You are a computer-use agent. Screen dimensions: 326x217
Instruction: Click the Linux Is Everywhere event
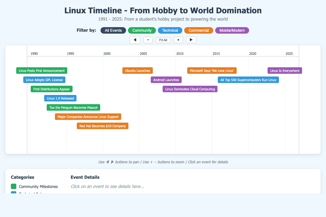pyautogui.click(x=284, y=71)
